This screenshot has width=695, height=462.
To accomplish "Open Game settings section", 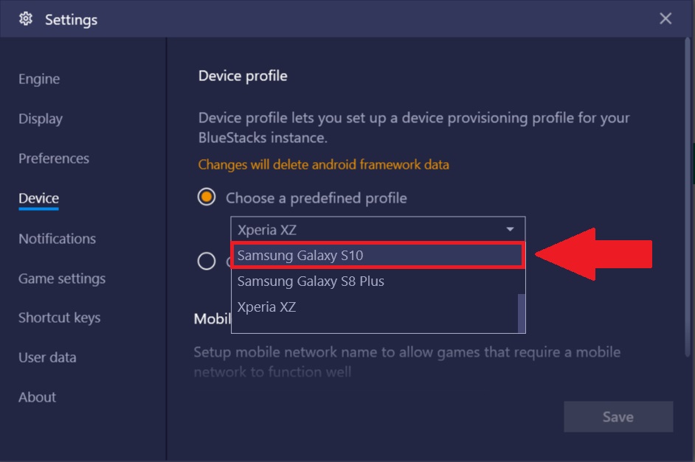I will [x=62, y=279].
